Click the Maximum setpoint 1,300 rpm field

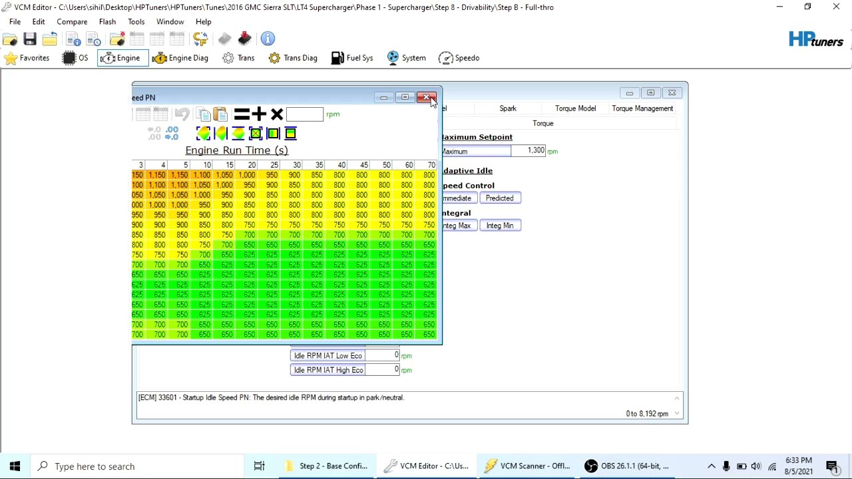click(529, 151)
